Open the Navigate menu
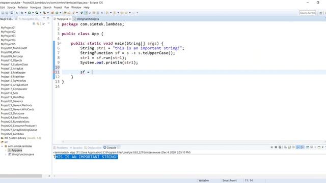 point(36,7)
